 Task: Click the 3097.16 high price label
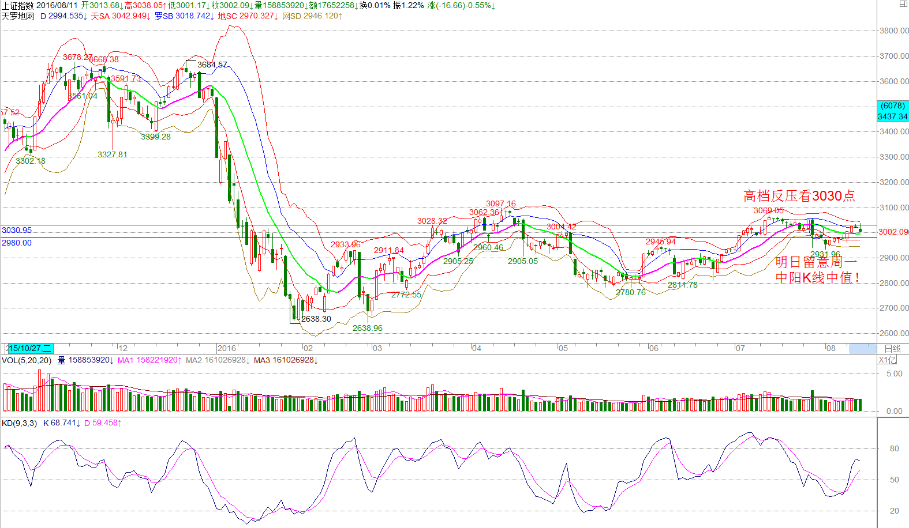501,203
